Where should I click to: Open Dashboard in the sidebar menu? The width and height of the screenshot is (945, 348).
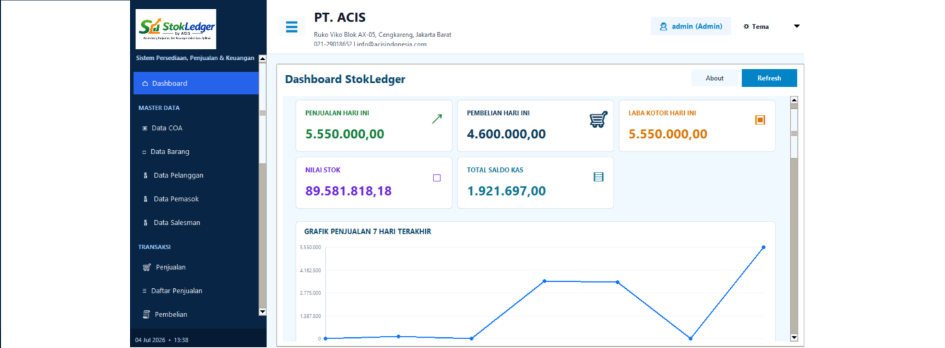(x=196, y=83)
